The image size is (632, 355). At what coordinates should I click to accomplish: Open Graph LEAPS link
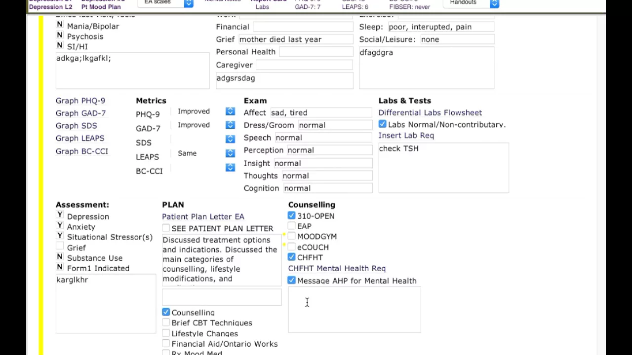[x=80, y=138]
